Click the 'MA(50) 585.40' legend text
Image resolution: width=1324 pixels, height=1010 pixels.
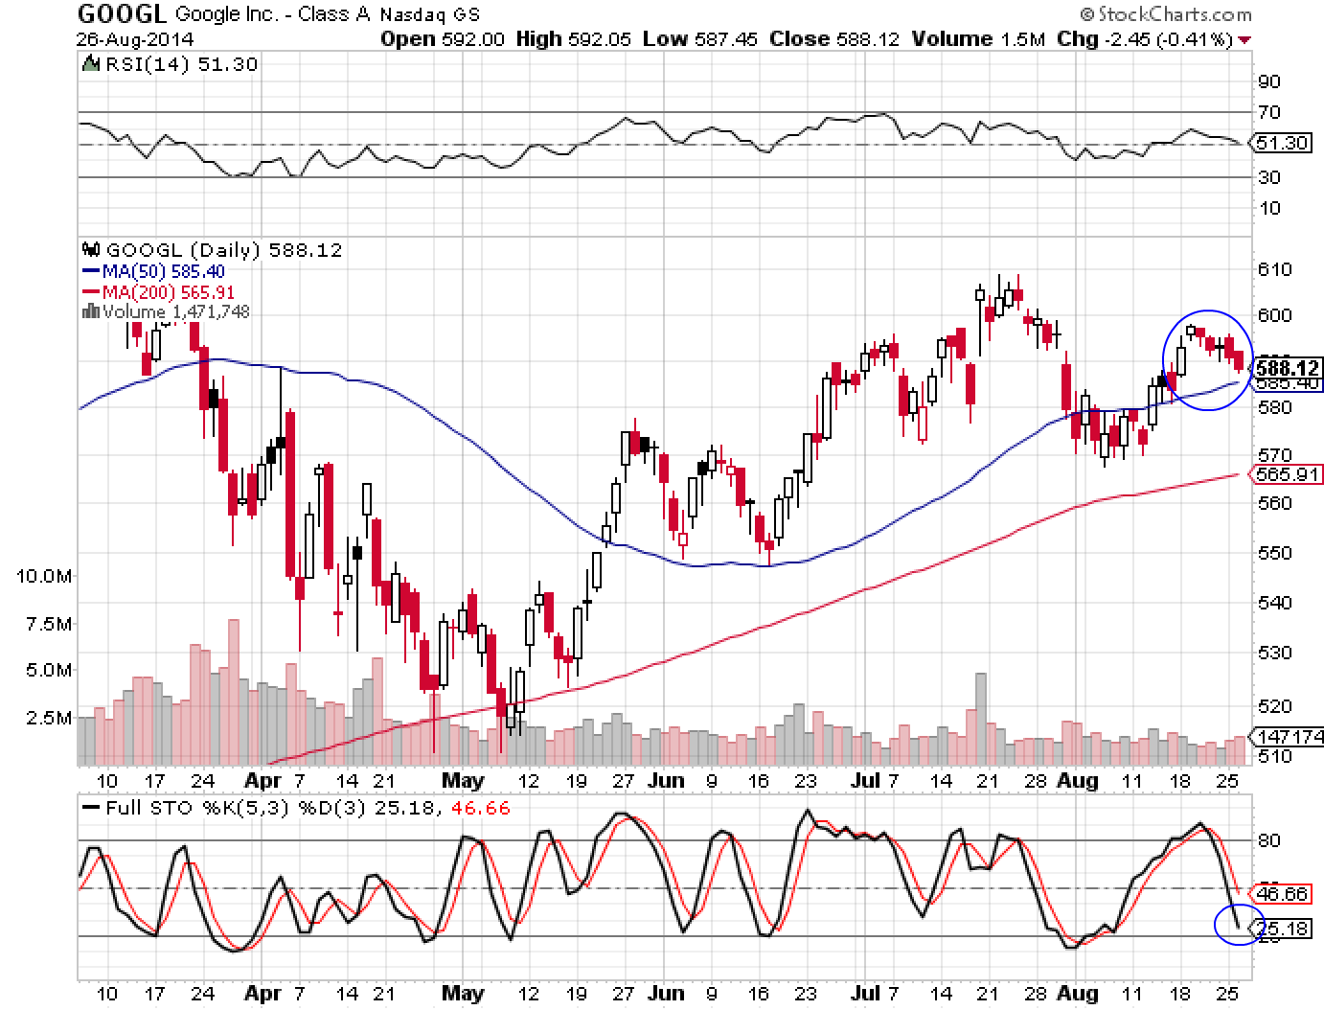click(164, 272)
